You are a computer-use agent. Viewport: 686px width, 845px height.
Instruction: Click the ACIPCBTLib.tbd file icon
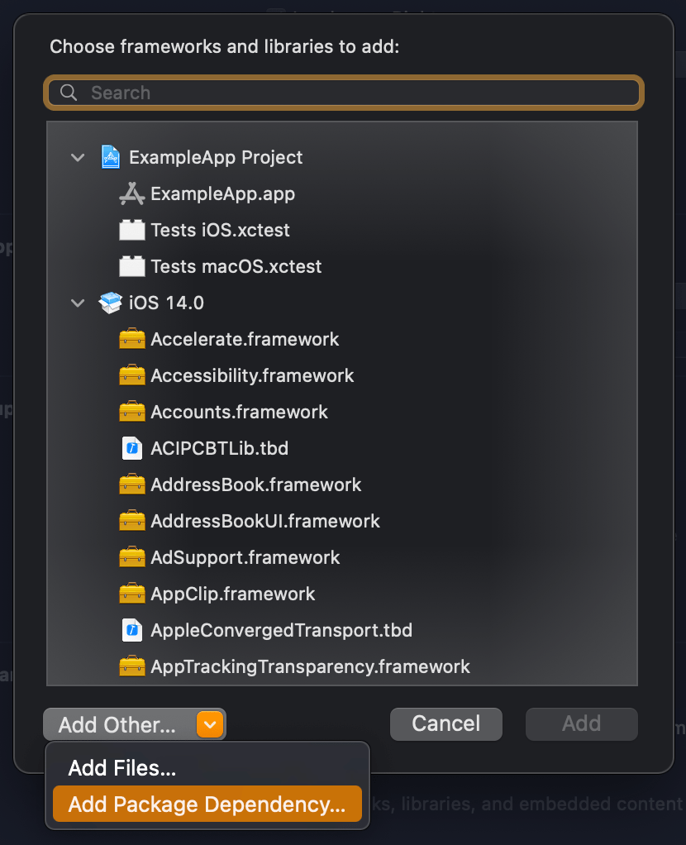(x=132, y=449)
